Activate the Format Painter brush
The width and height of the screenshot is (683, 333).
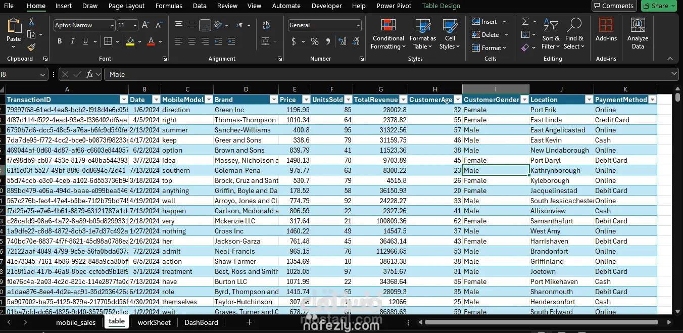point(31,47)
